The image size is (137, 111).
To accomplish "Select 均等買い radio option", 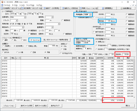I will click(x=3, y=46).
